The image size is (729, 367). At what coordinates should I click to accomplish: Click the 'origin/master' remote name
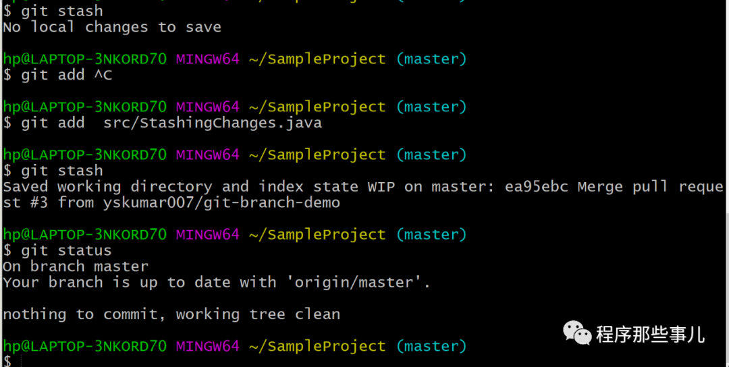(x=358, y=283)
